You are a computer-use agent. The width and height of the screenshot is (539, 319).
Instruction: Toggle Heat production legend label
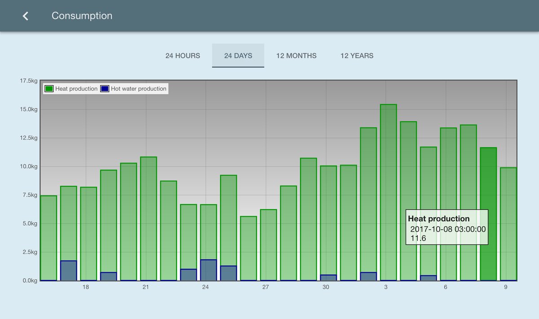[76, 89]
